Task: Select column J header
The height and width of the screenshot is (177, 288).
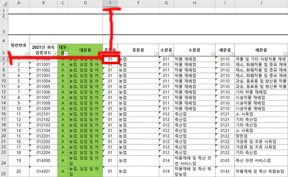Action: pyautogui.click(x=261, y=3)
